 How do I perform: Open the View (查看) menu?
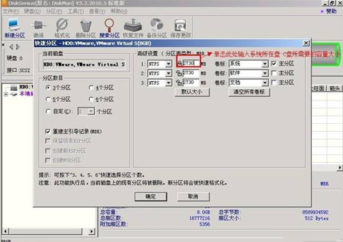[x=97, y=11]
